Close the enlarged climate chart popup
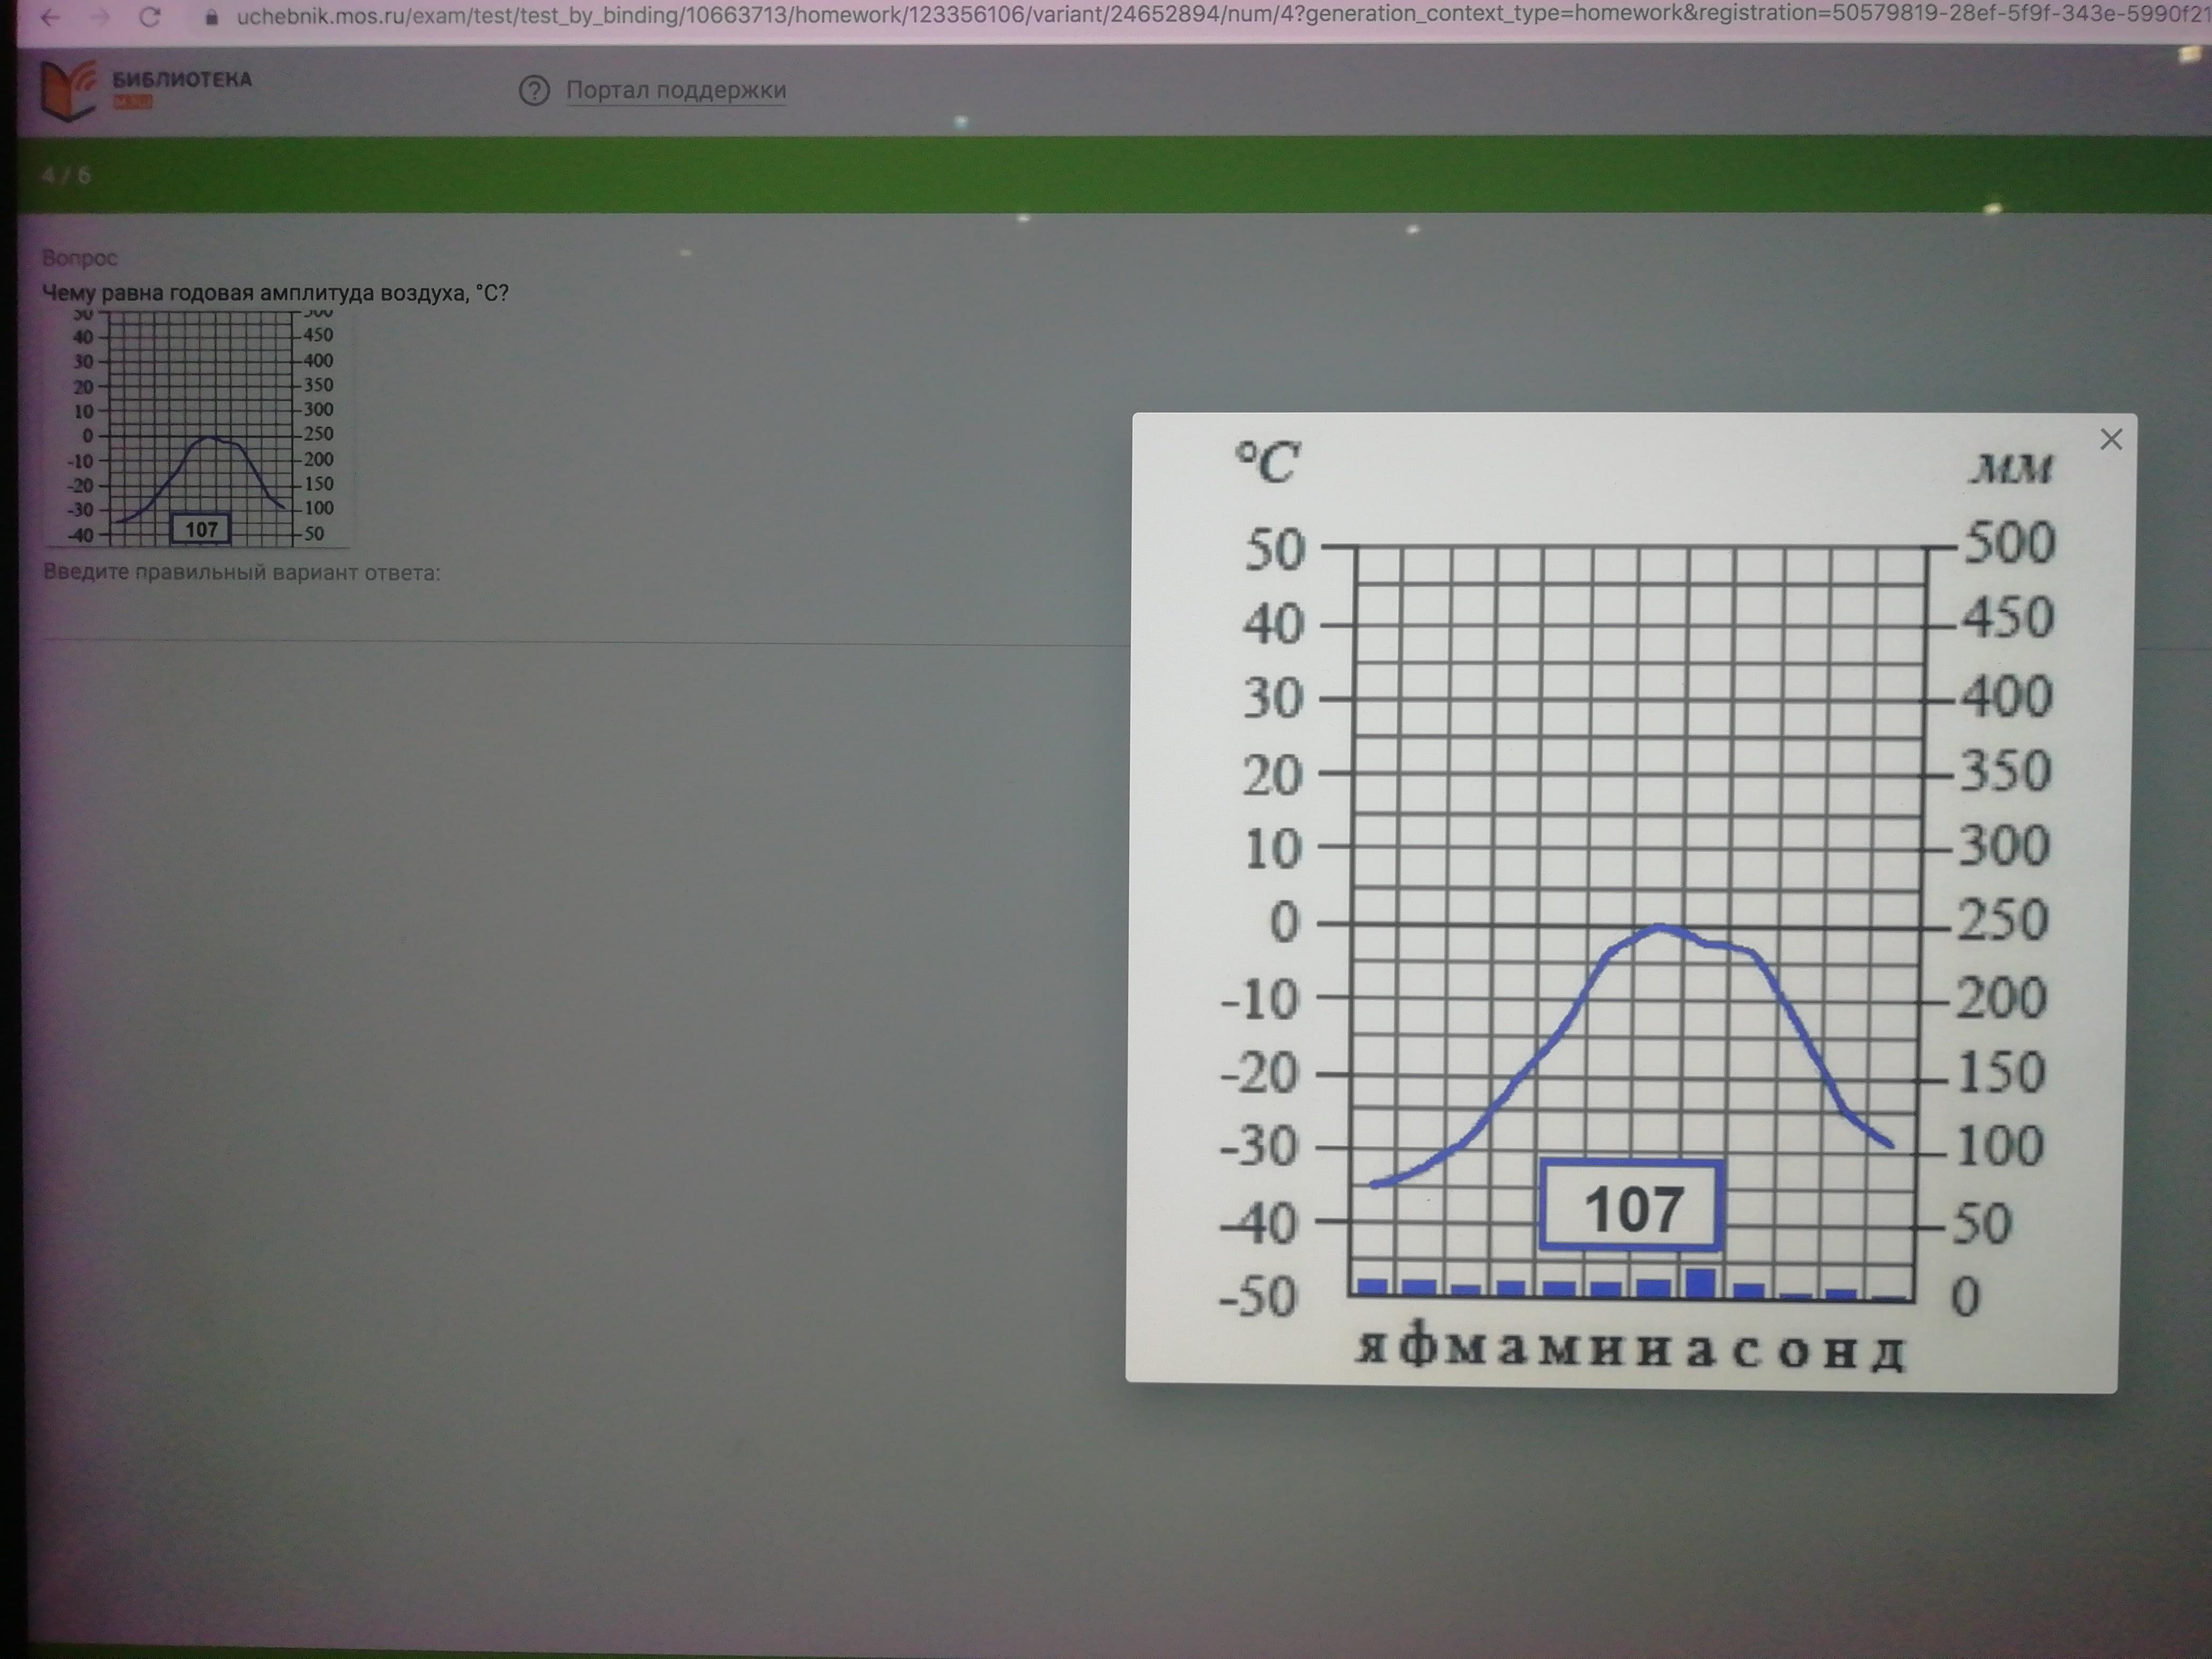 point(2110,439)
